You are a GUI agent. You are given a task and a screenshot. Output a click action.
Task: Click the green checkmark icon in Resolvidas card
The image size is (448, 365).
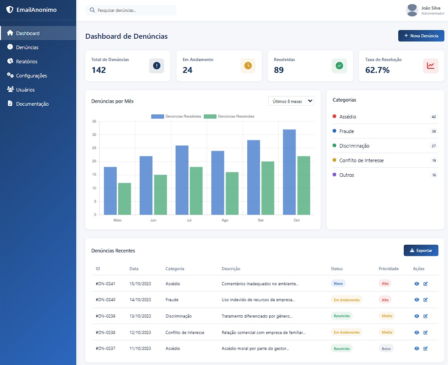[339, 66]
